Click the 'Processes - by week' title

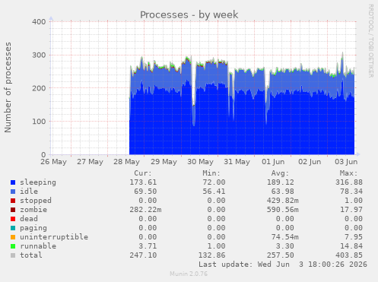189,14
